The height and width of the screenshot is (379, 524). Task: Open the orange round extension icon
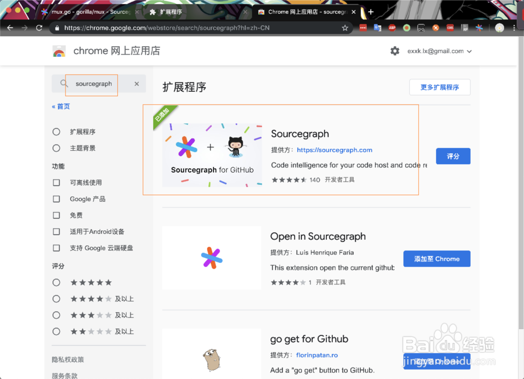click(435, 28)
